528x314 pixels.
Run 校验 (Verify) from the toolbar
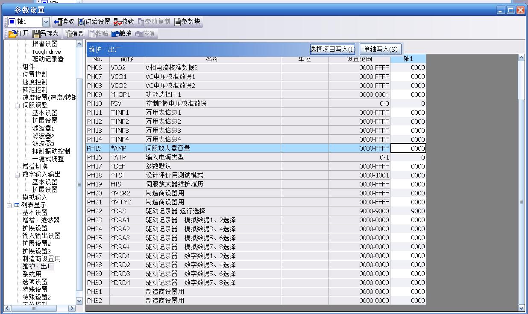[118, 22]
